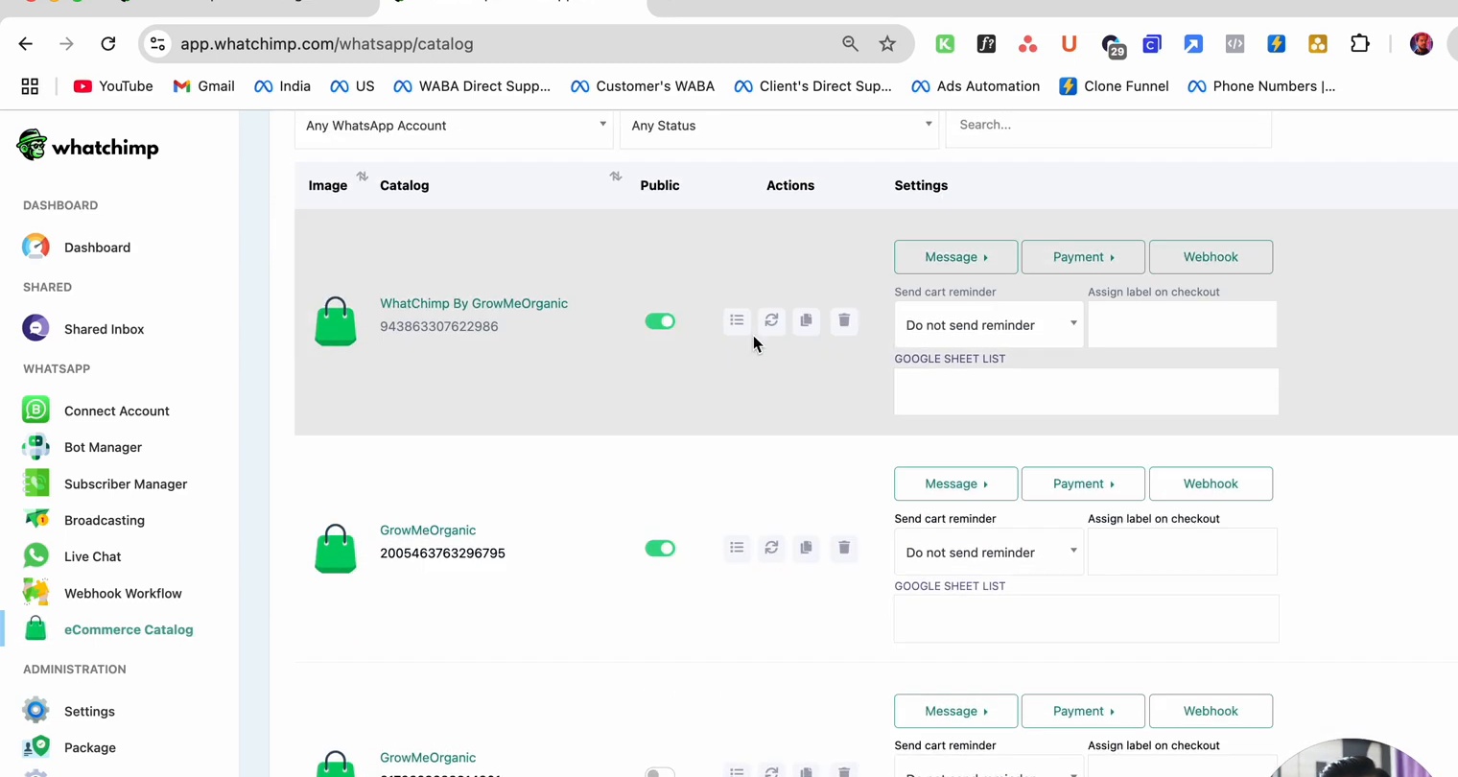Sync catalog 2005463763296795
The image size is (1458, 777).
click(771, 548)
